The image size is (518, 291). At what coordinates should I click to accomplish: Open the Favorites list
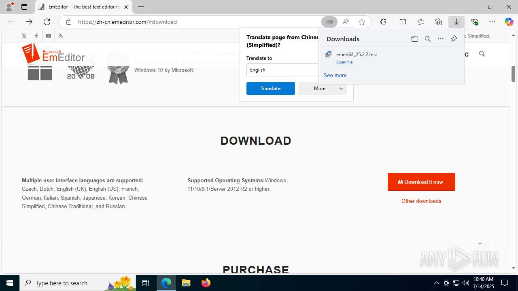421,22
